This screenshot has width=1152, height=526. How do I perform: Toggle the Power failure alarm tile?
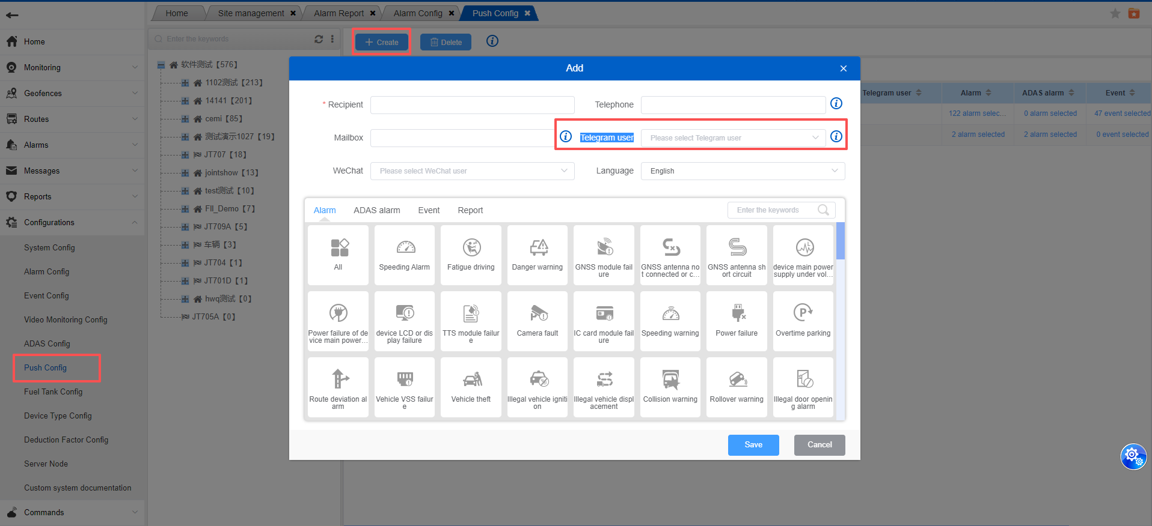(x=737, y=321)
